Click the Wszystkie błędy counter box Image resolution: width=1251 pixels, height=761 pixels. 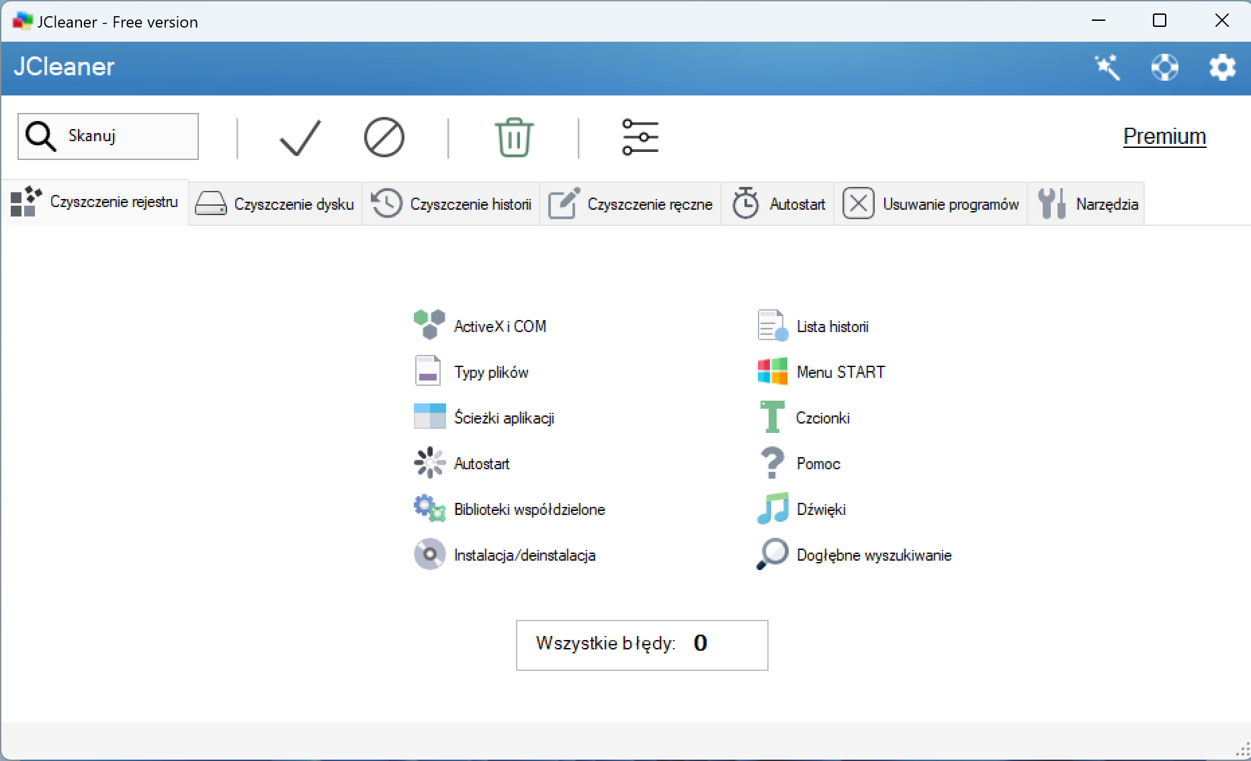(x=642, y=645)
